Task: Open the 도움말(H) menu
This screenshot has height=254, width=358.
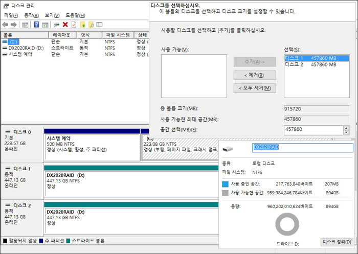Action: [75, 15]
